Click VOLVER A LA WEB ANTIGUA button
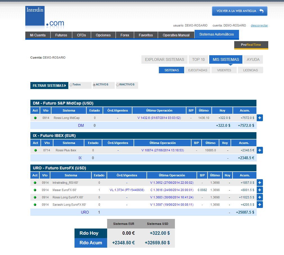This screenshot has width=284, height=255. 240,11
